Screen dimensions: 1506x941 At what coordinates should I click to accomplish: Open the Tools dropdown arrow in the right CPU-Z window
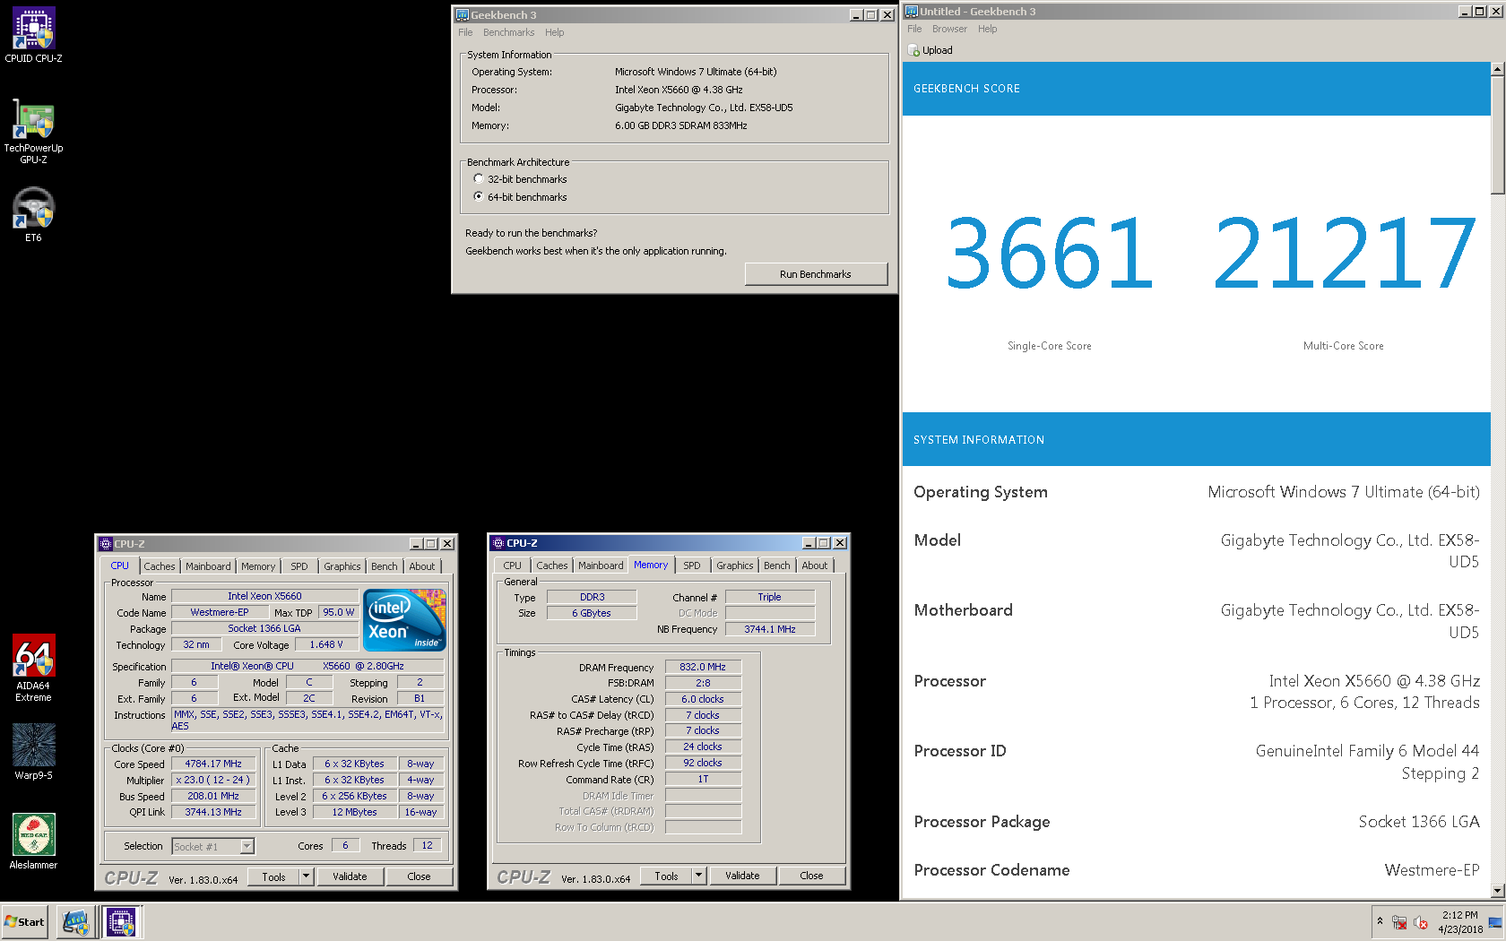699,876
